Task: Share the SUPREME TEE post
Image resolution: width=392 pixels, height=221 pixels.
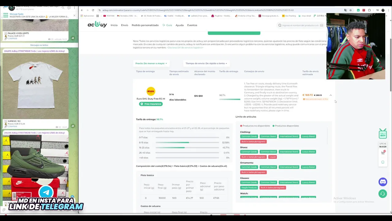Action: (x=73, y=126)
